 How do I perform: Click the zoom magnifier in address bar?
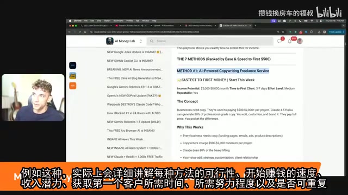[x=278, y=32]
